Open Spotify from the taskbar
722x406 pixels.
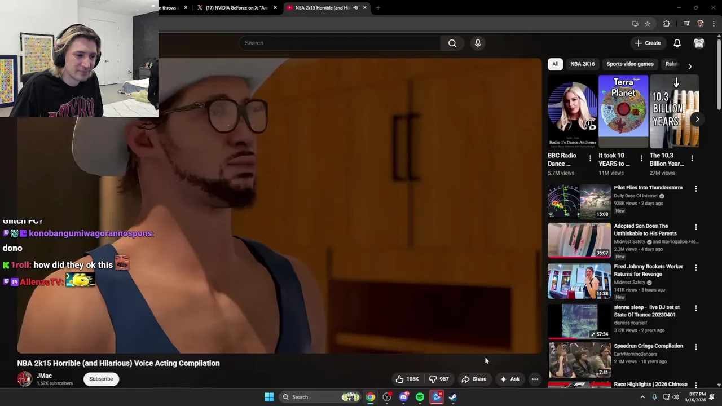click(x=420, y=397)
